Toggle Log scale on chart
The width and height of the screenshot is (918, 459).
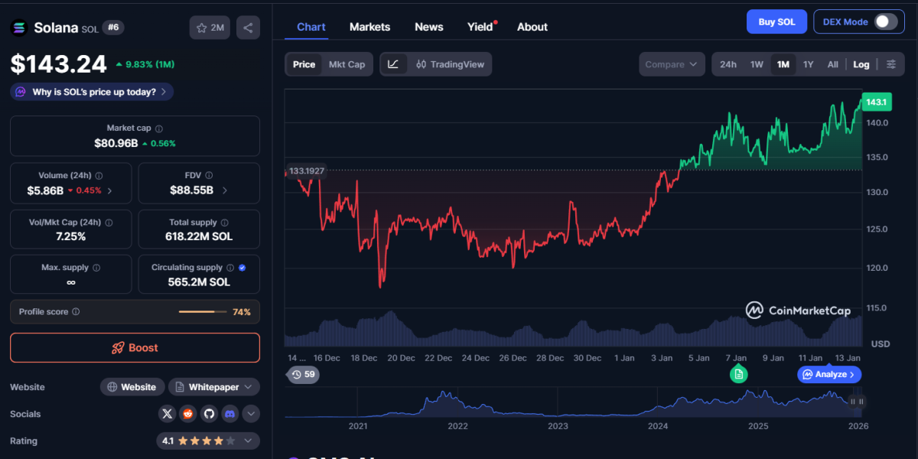click(x=861, y=64)
